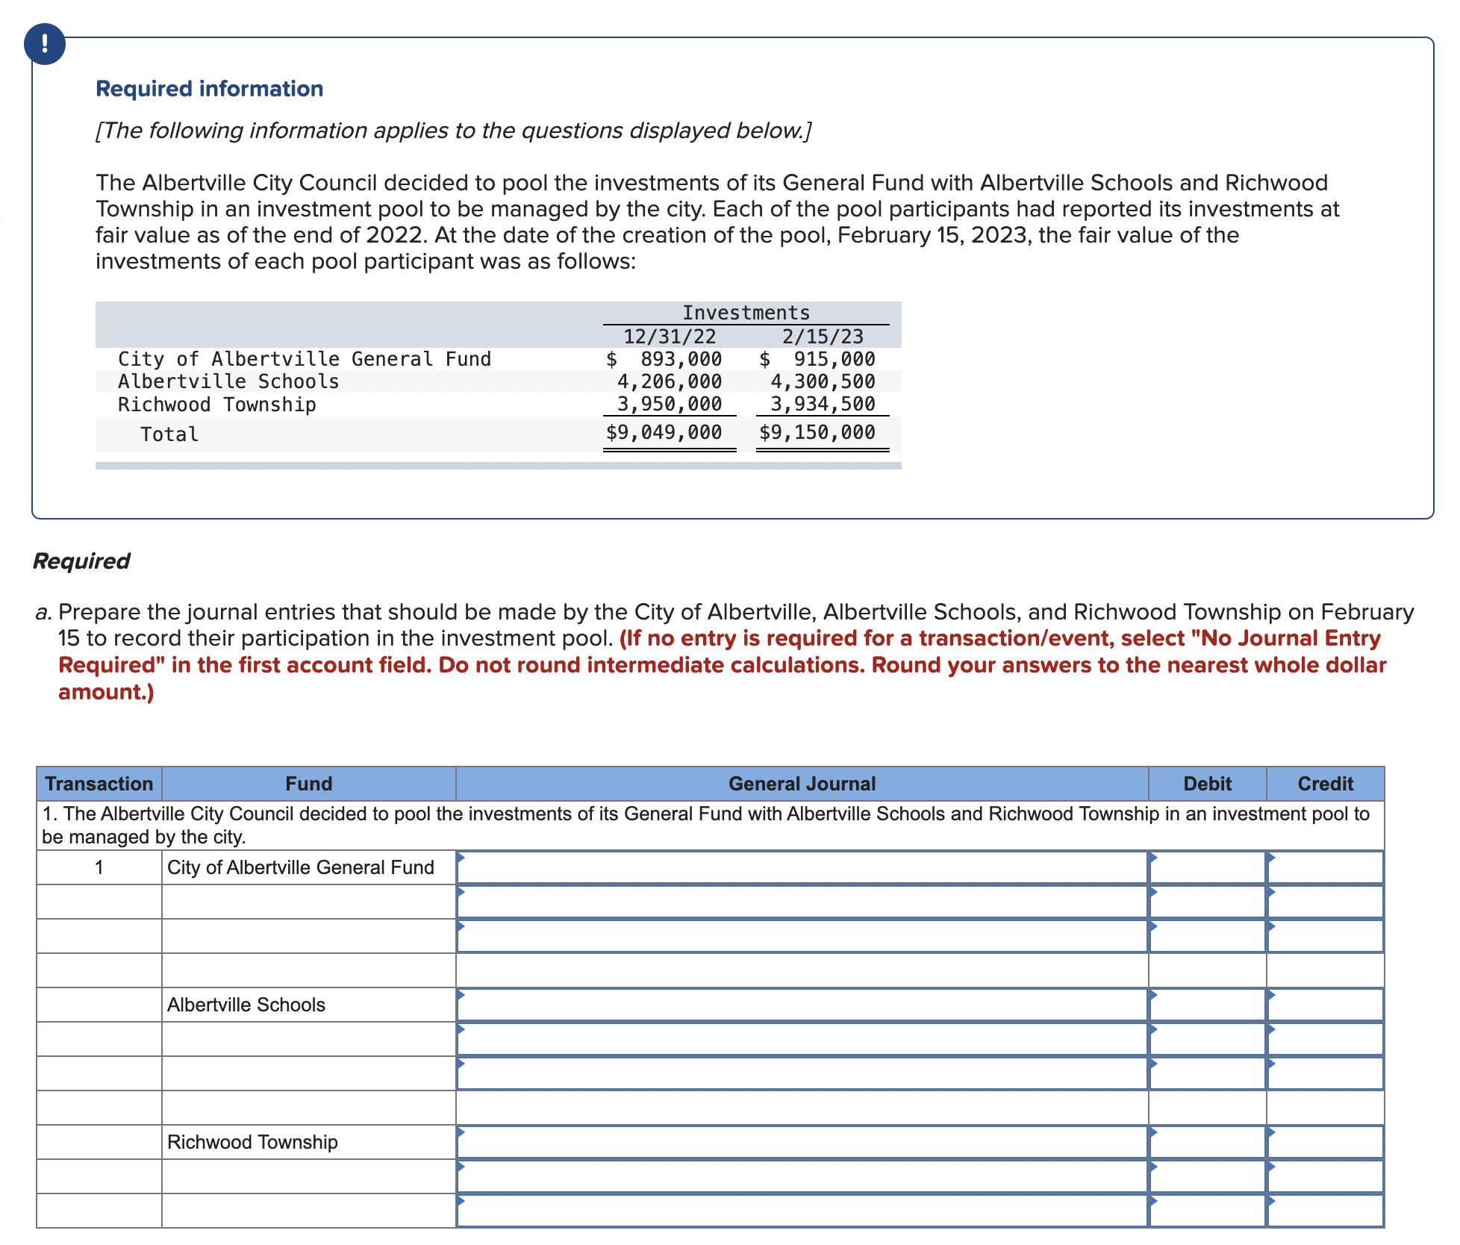Click Credit field in City General Fund first row
1460x1245 pixels.
point(1325,867)
